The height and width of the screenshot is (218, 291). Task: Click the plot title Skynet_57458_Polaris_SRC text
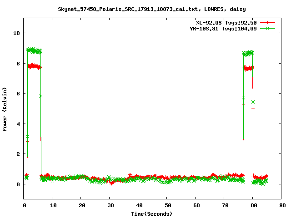pos(151,9)
